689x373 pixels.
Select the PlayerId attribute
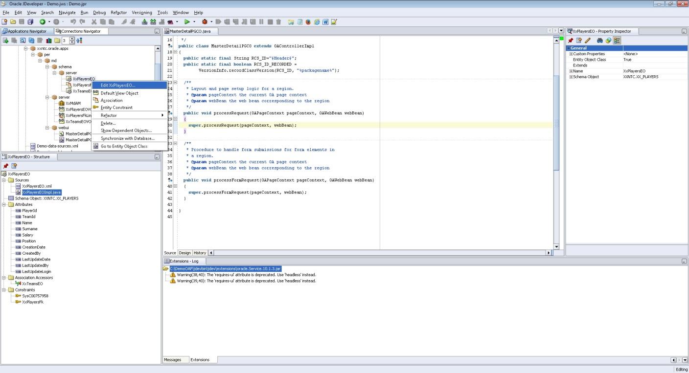(x=29, y=211)
